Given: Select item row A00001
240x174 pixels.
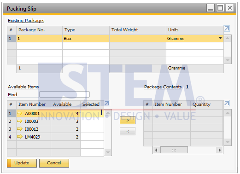Looking at the screenshot, I should point(55,113).
